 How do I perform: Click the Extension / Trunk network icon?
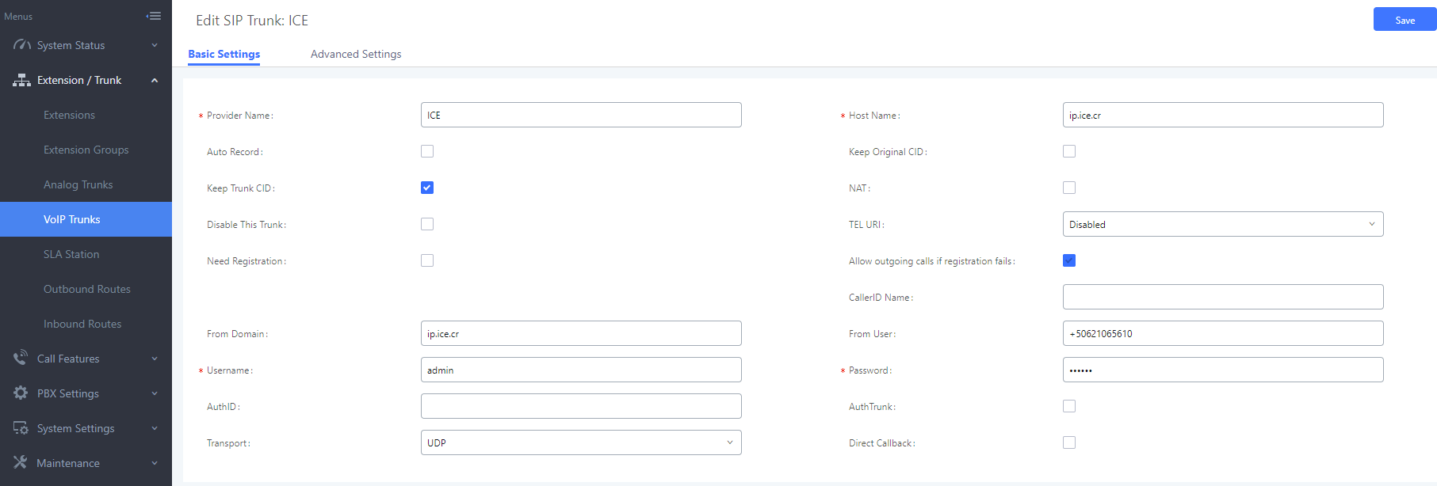click(x=21, y=80)
